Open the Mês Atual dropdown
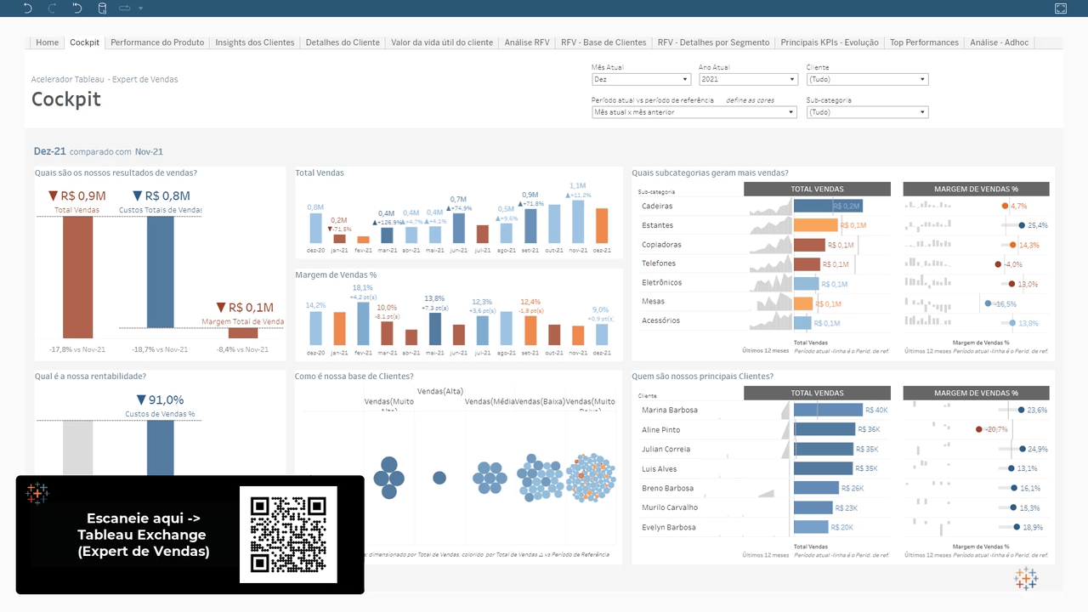The height and width of the screenshot is (612, 1088). point(641,79)
